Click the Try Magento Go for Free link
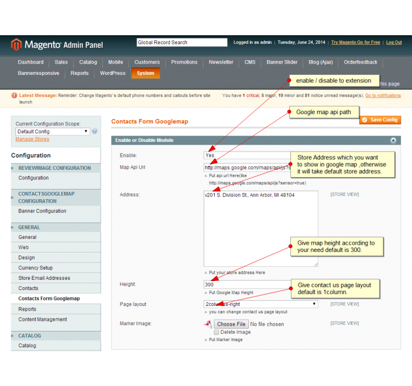Viewport: 412px width, 386px height. [x=356, y=42]
